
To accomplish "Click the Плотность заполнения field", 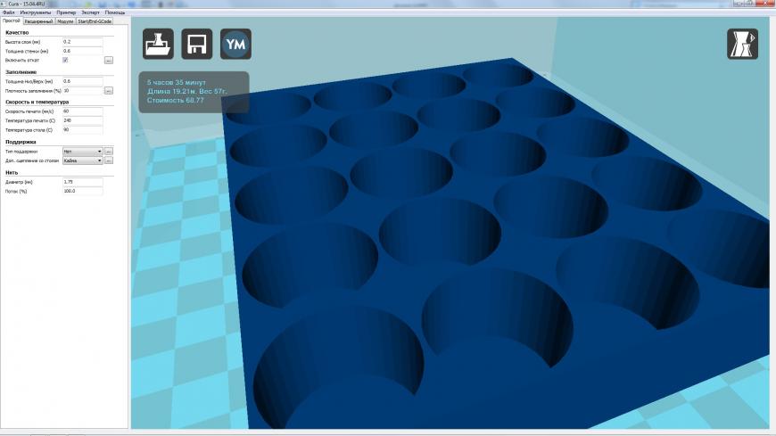I will tap(83, 91).
